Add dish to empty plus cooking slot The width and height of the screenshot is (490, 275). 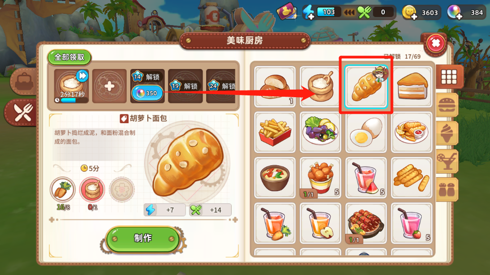click(110, 86)
